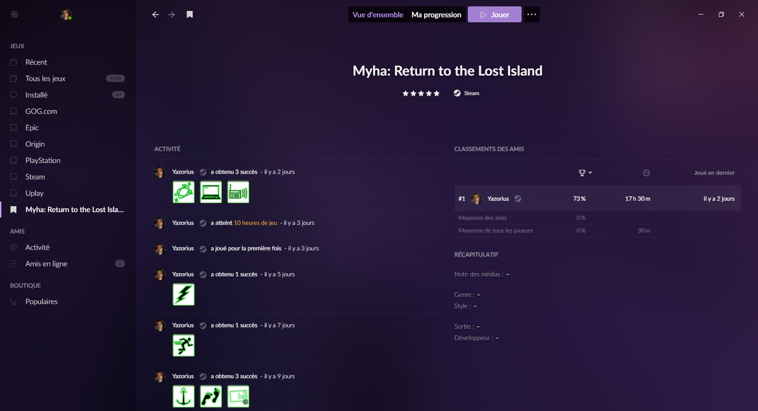The width and height of the screenshot is (758, 411).
Task: Click the anchor achievement icon
Action: (x=184, y=396)
